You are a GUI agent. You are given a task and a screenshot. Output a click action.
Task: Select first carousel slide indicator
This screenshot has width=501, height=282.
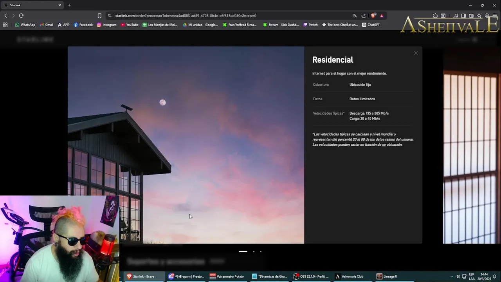click(x=243, y=251)
